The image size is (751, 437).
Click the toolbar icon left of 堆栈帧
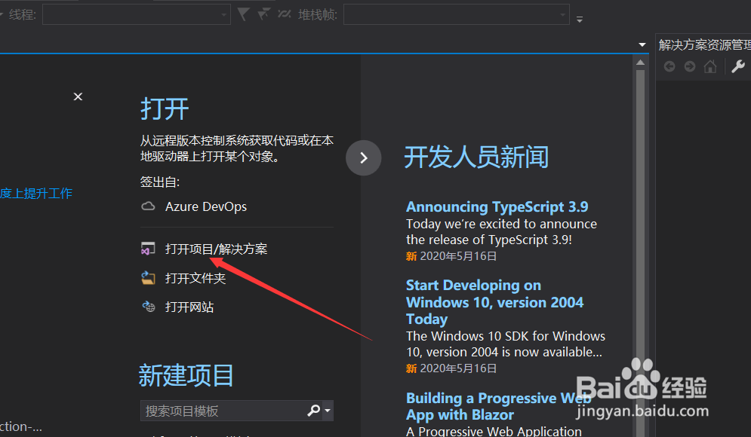(284, 14)
